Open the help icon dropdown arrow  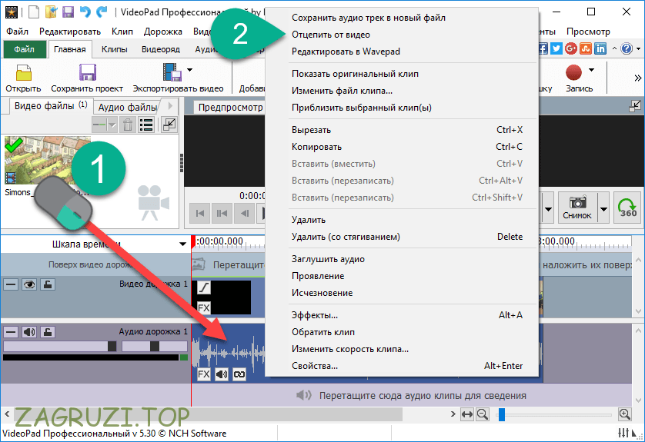(x=638, y=49)
